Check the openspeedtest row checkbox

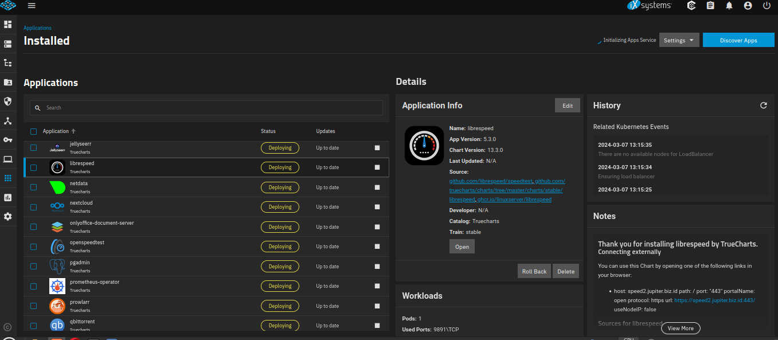point(33,247)
